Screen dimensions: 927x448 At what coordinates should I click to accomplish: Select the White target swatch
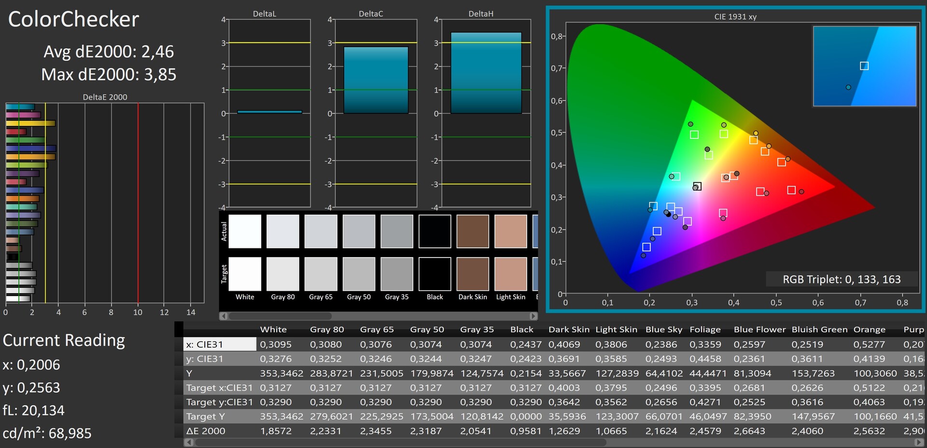[245, 274]
